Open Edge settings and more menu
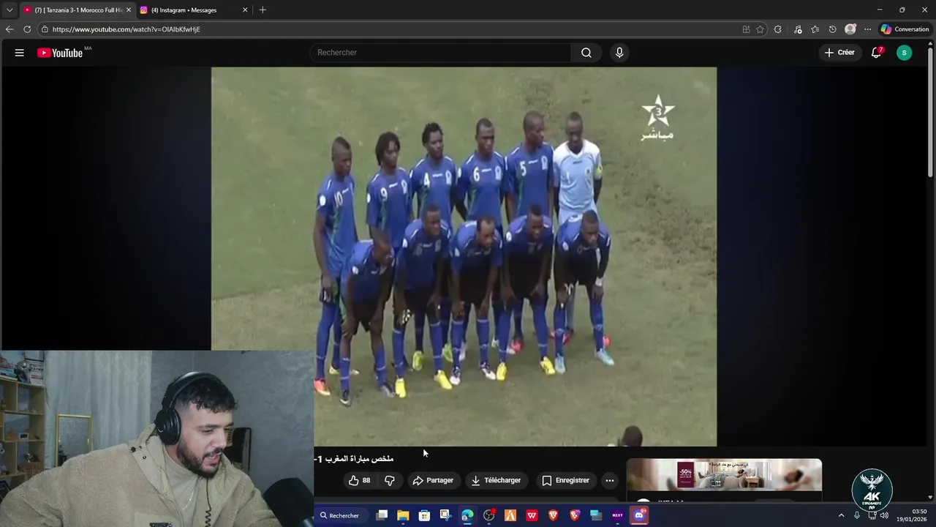This screenshot has height=527, width=936. tap(868, 29)
